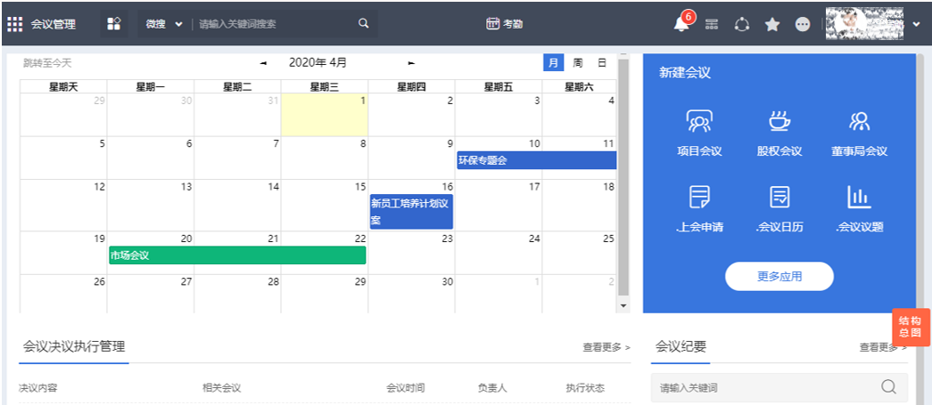The image size is (932, 405).
Task: Click the 决议内容 column header
Action: click(x=38, y=388)
